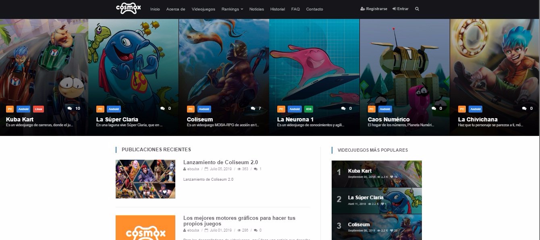Image resolution: width=540 pixels, height=240 pixels.
Task: Open the mejores motores gráficos article
Action: click(x=239, y=221)
